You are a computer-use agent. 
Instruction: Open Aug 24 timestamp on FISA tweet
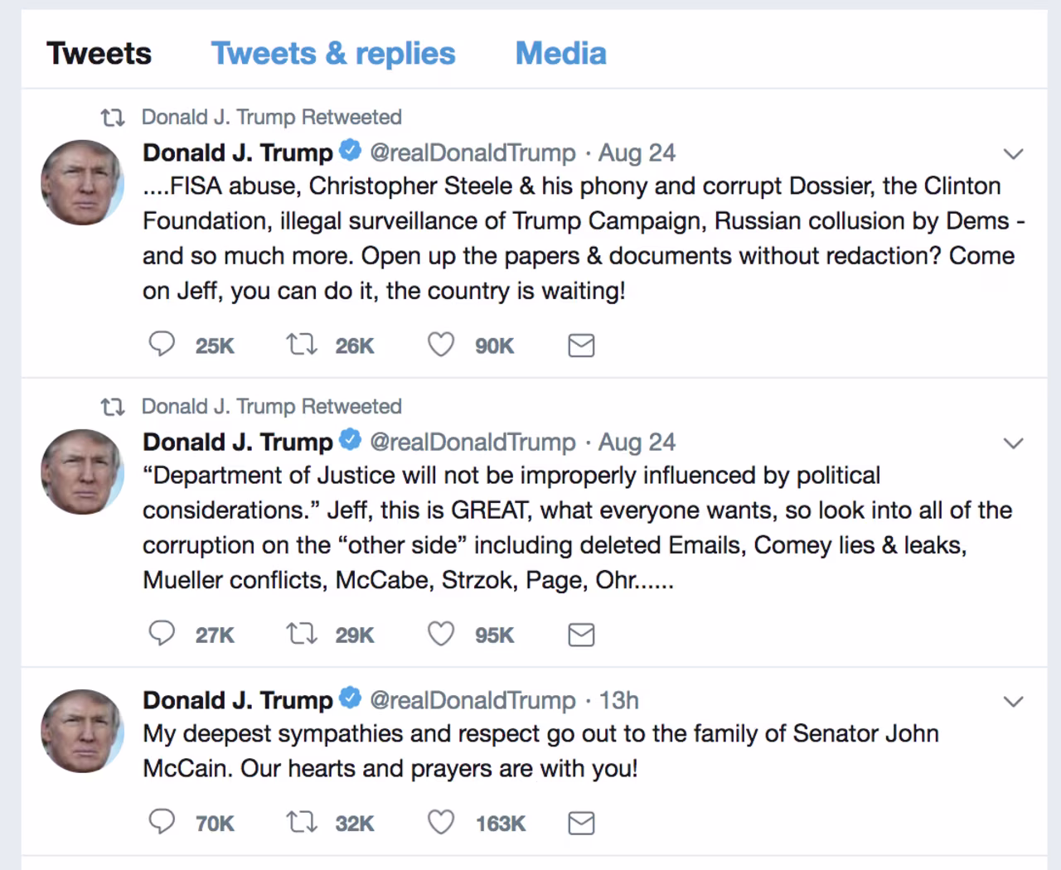pos(637,152)
